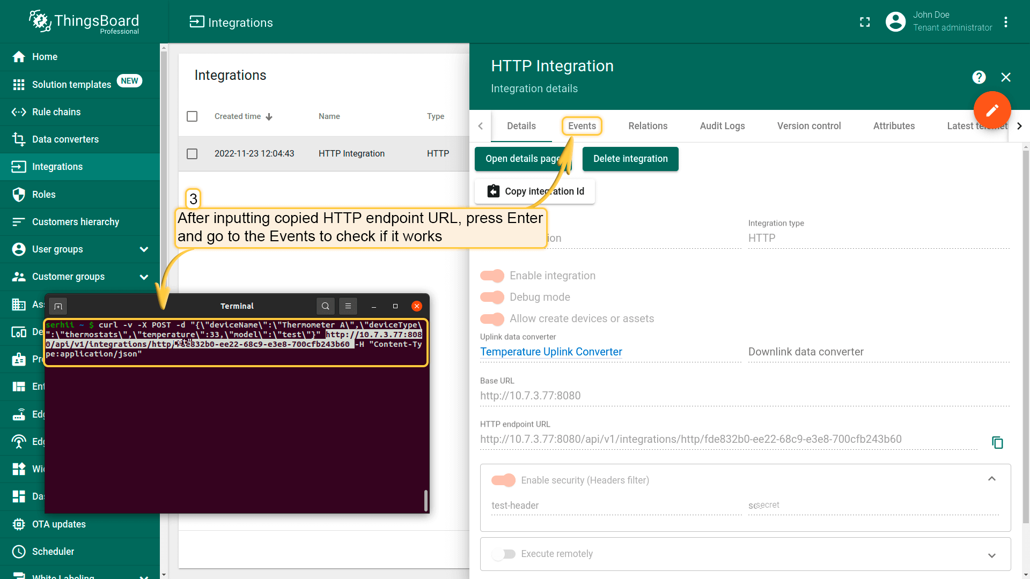
Task: Switch to the Events tab
Action: point(582,126)
